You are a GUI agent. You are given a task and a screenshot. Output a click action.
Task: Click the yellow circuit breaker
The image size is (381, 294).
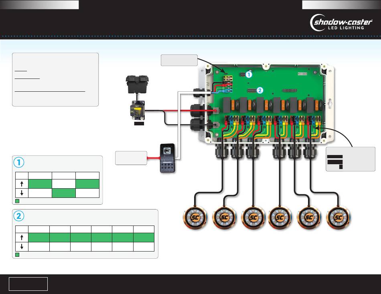click(137, 110)
